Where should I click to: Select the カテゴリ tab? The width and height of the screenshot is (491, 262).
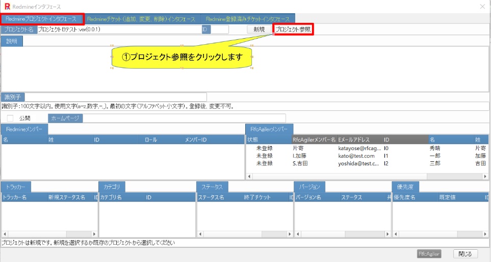point(112,187)
